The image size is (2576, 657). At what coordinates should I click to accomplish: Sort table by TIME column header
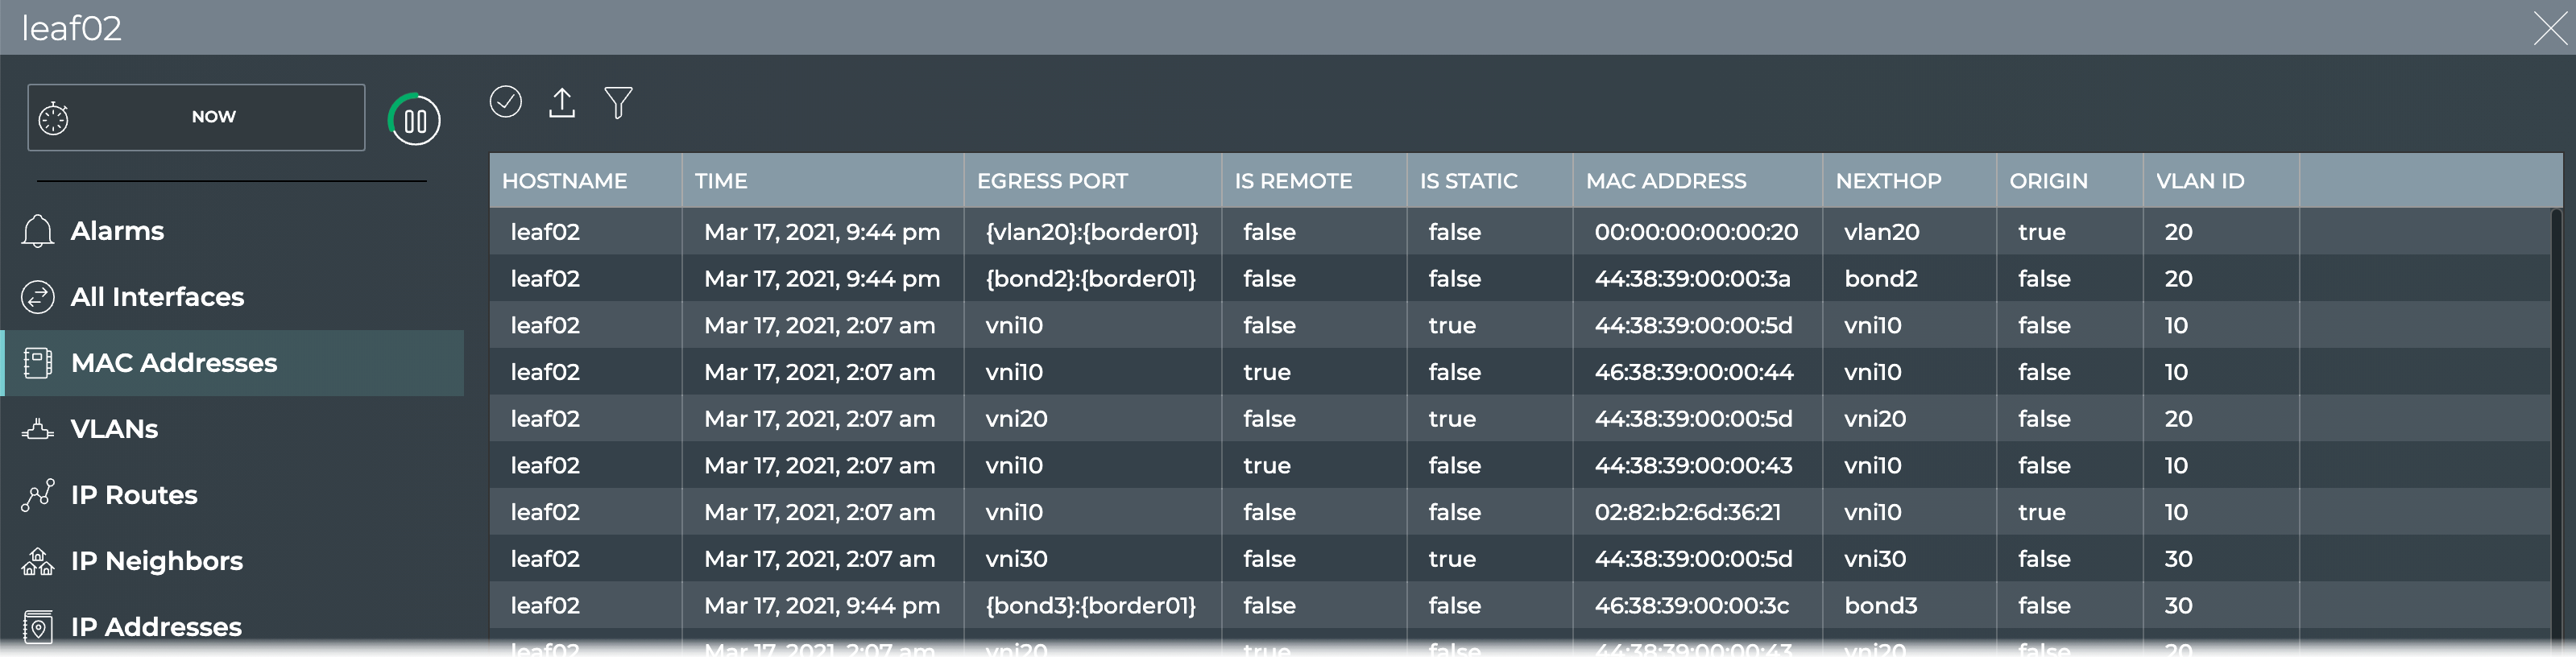click(x=721, y=181)
